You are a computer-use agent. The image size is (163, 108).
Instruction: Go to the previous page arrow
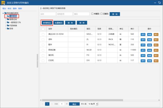click(x=43, y=104)
